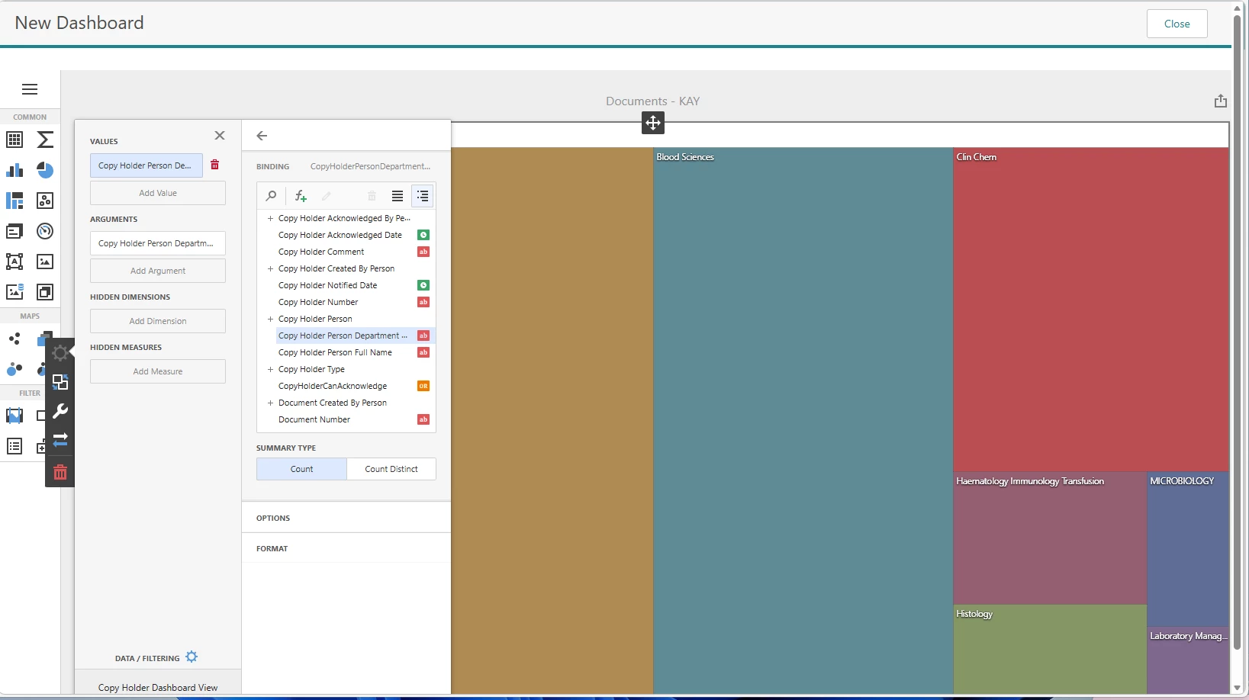Screen dimensions: 1249x700
Task: Add a Range Filter item
Action: coord(14,416)
